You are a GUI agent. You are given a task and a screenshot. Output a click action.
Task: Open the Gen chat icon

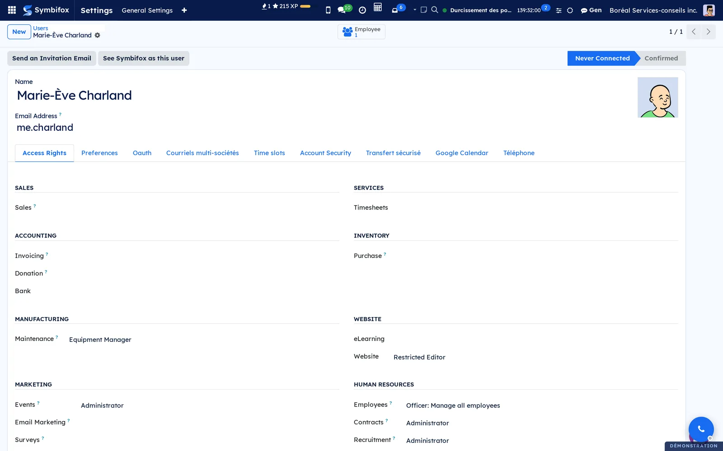click(591, 10)
